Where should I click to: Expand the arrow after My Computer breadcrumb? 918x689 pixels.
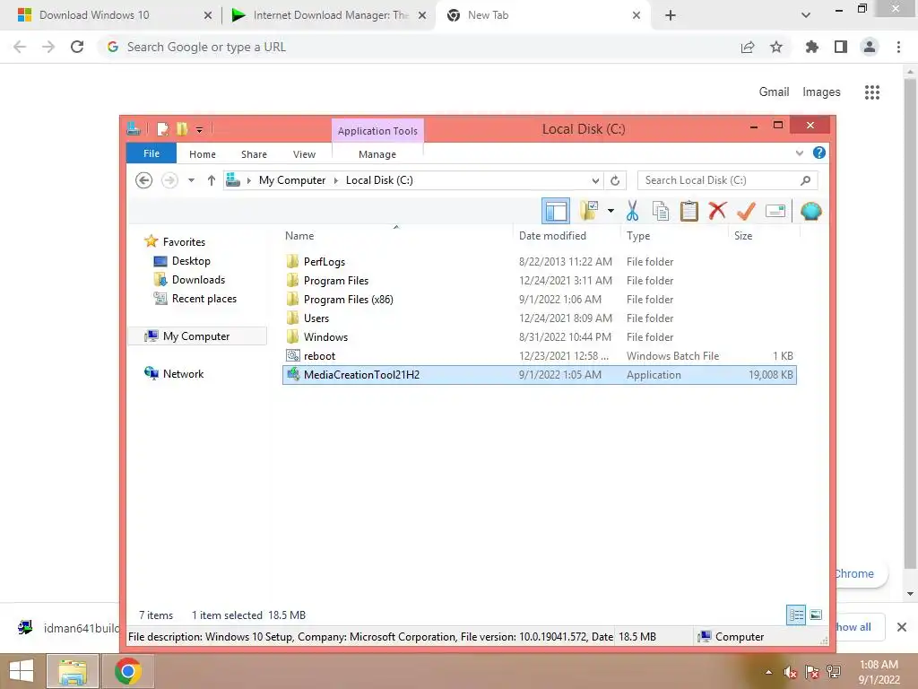[x=336, y=180]
